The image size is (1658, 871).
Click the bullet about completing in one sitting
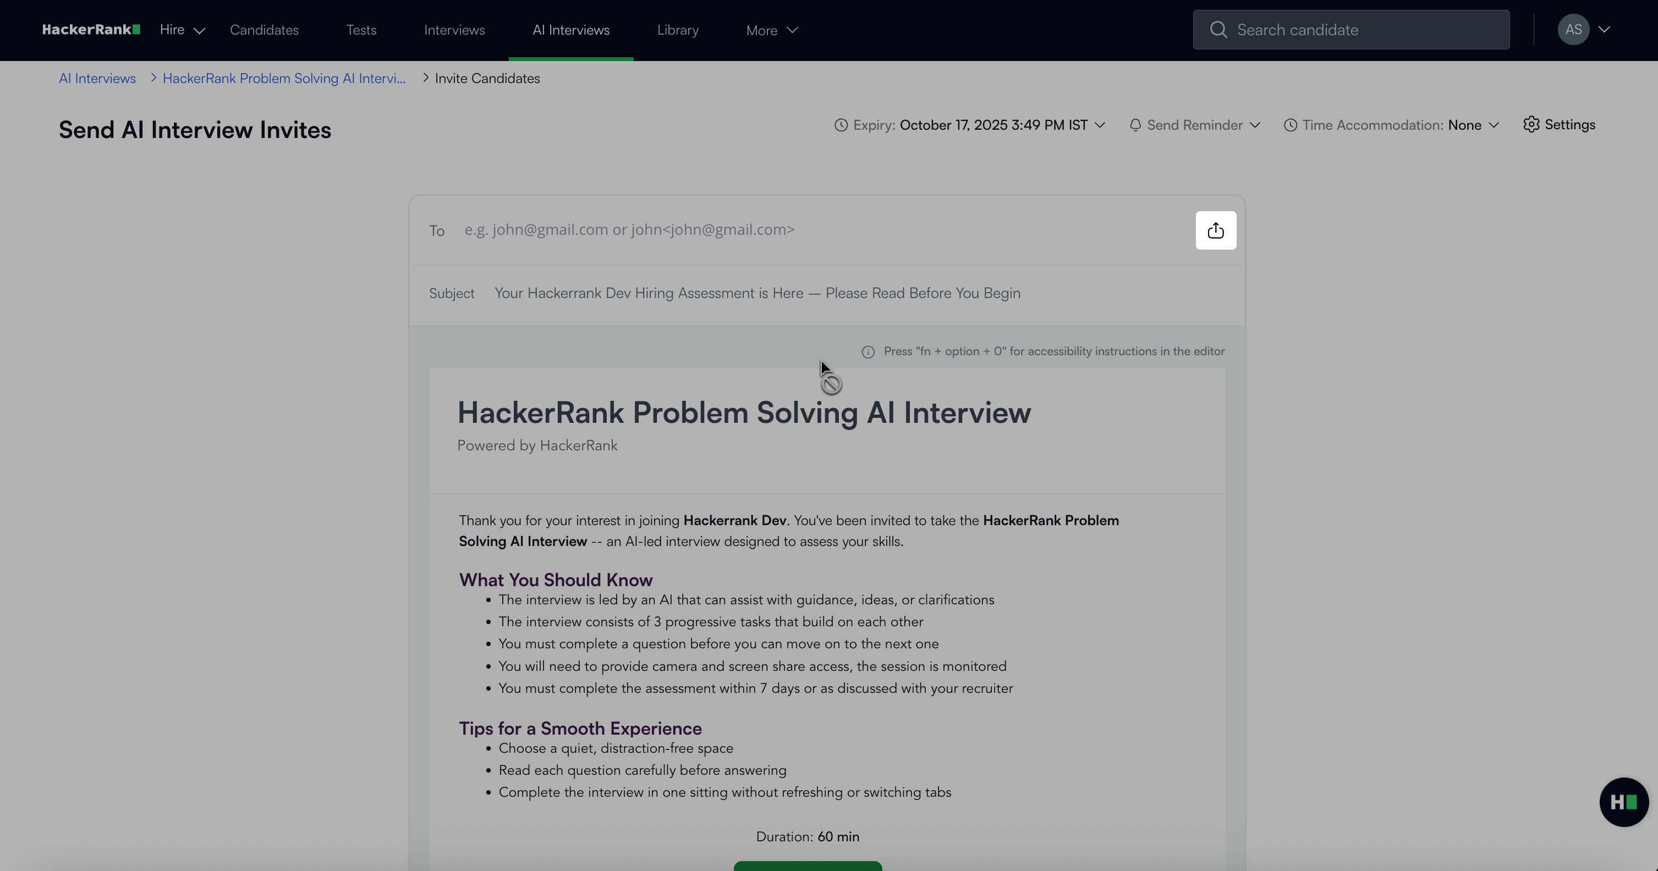pyautogui.click(x=724, y=792)
